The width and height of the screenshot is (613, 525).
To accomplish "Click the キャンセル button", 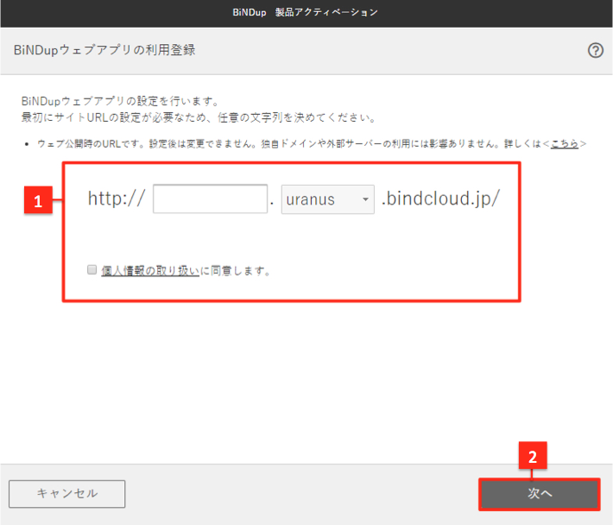I will [66, 494].
